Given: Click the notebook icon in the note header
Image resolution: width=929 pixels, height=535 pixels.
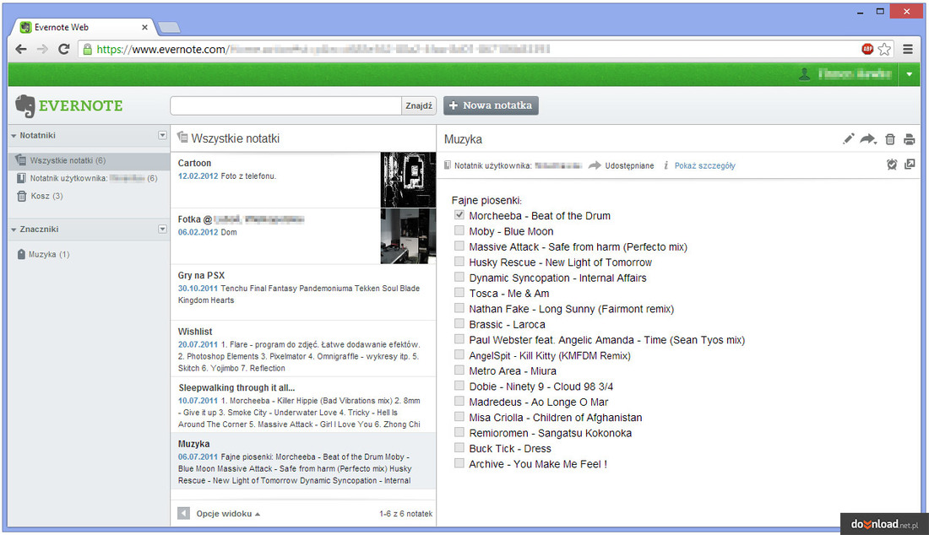Looking at the screenshot, I should coord(448,165).
